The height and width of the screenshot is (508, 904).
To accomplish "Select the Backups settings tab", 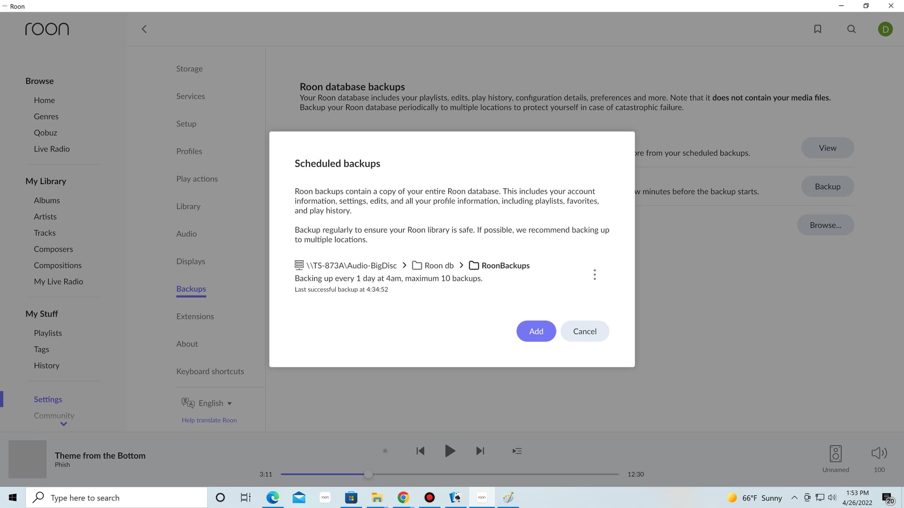I will point(191,289).
